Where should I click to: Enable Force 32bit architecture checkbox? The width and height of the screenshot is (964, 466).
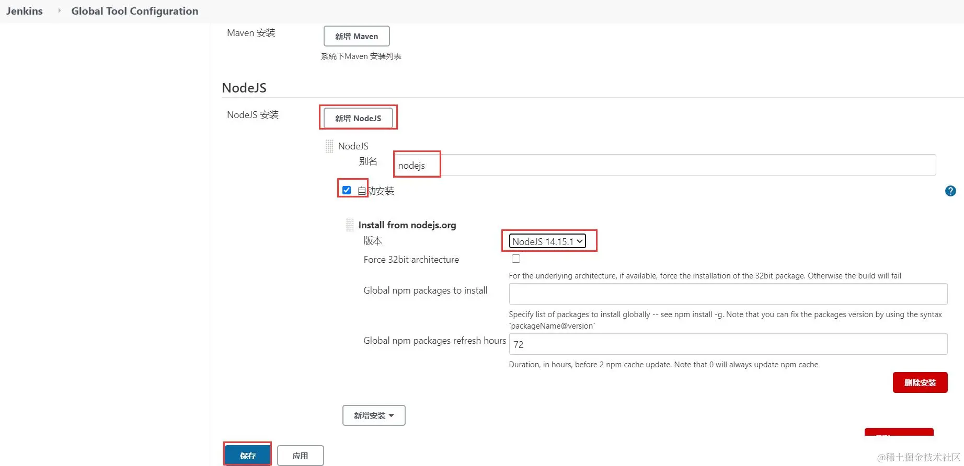point(516,259)
